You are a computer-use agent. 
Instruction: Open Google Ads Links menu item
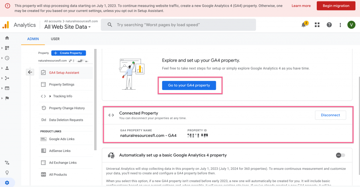(x=66, y=139)
